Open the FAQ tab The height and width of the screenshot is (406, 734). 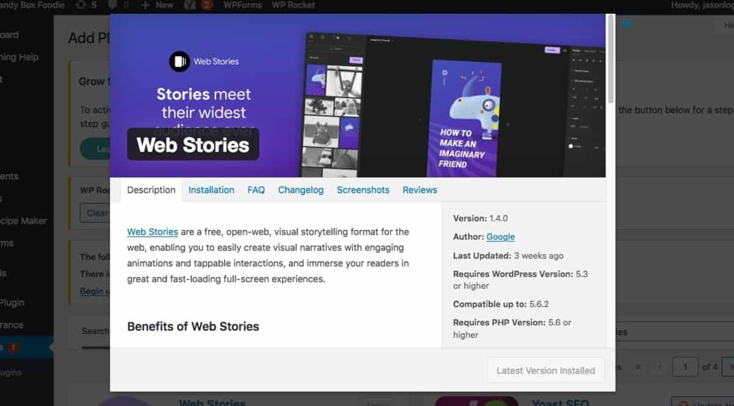[x=256, y=190]
